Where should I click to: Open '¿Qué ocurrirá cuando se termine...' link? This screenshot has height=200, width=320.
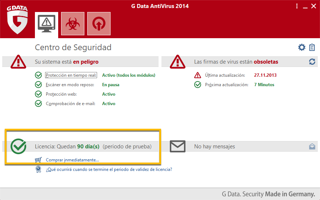click(109, 169)
